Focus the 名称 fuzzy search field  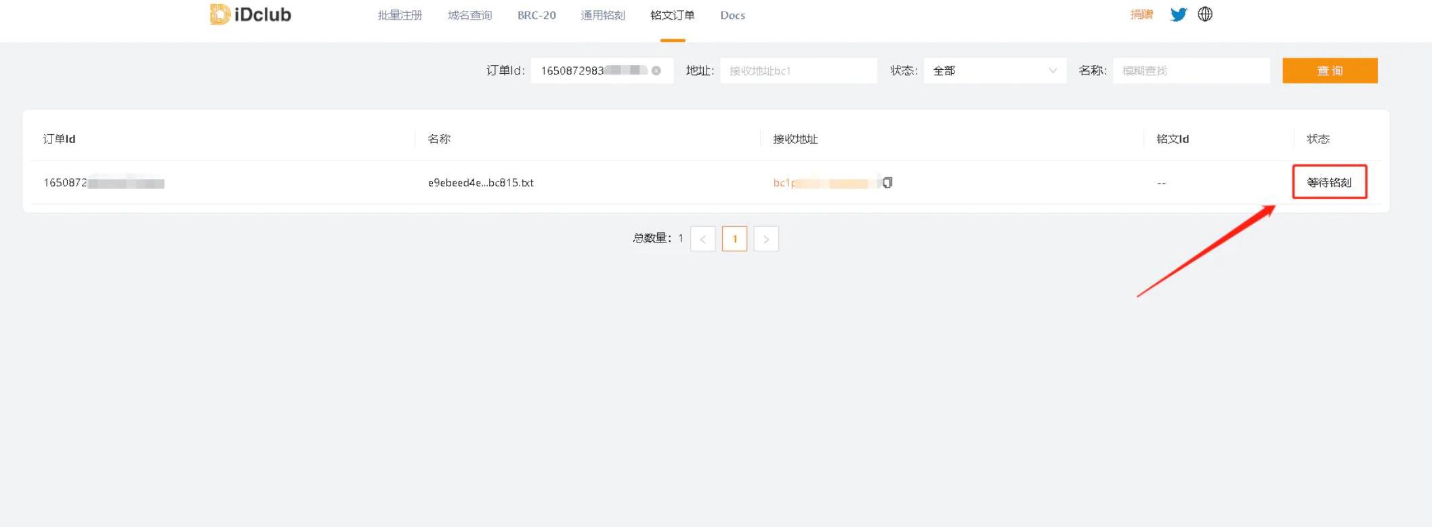click(x=1191, y=70)
